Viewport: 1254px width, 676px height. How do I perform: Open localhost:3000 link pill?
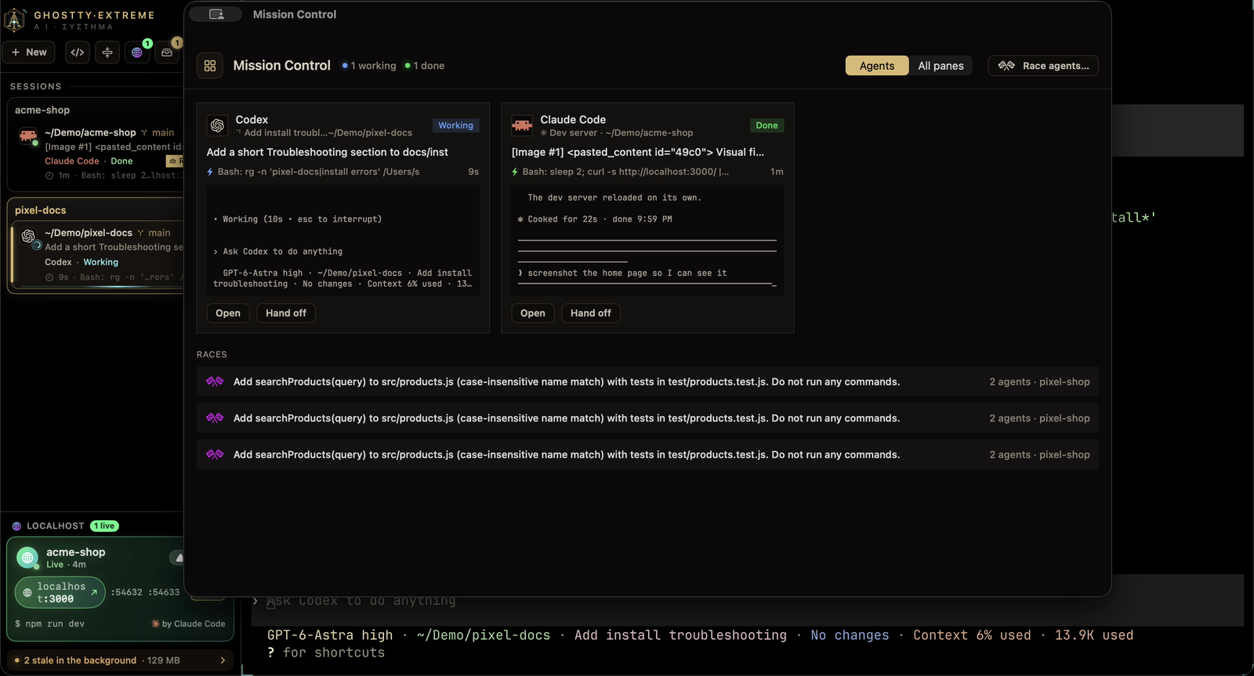(x=60, y=593)
